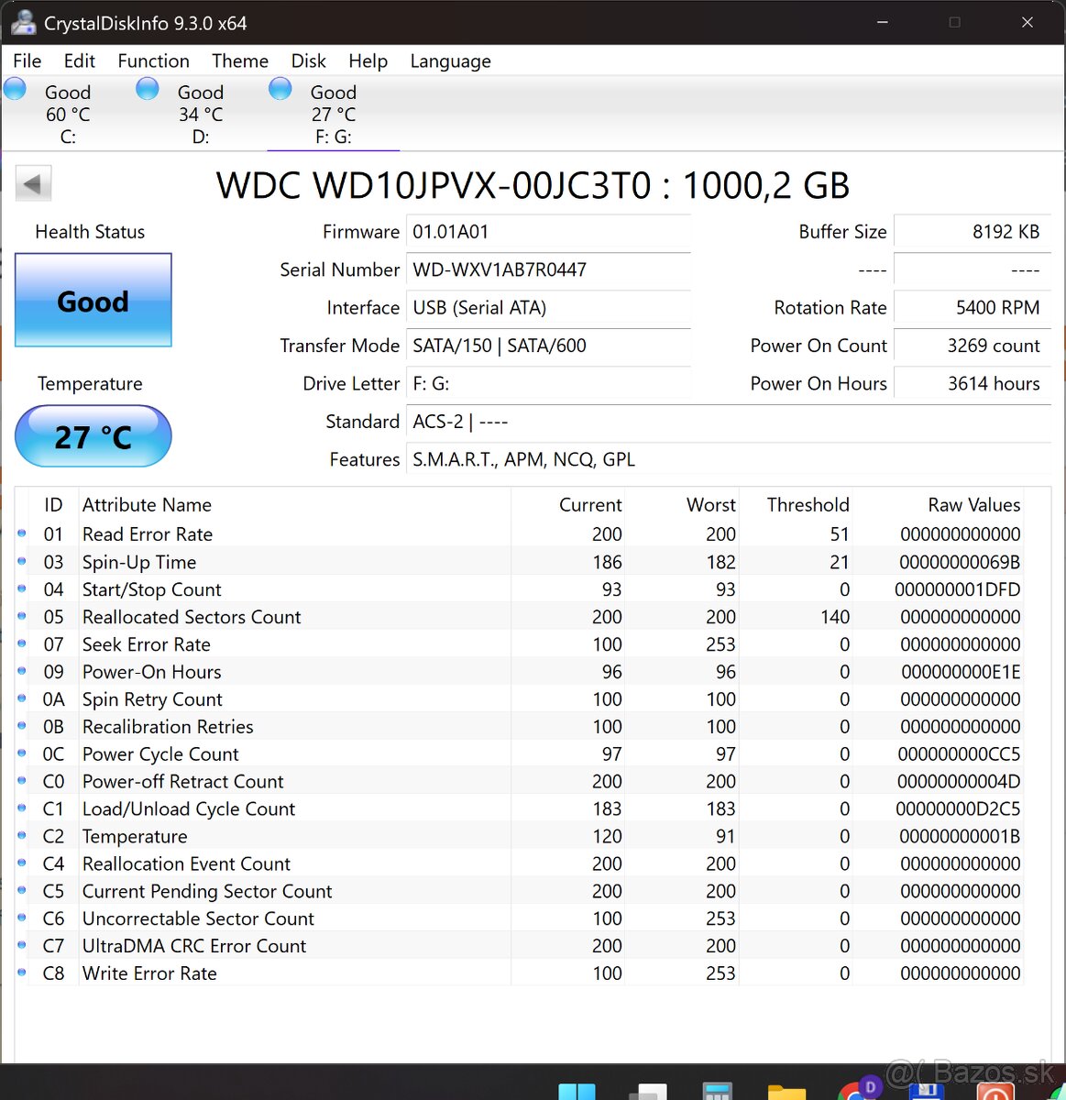Click the status dot for Spin-Up Time
Viewport: 1066px width, 1100px height.
click(22, 560)
